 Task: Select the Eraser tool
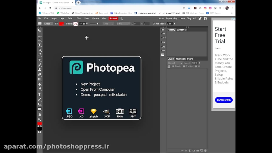coord(40,75)
